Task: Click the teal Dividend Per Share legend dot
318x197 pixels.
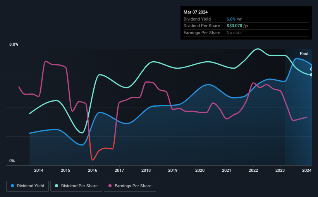Action: click(57, 186)
